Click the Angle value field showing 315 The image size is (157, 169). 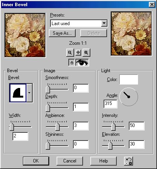pyautogui.click(x=110, y=104)
